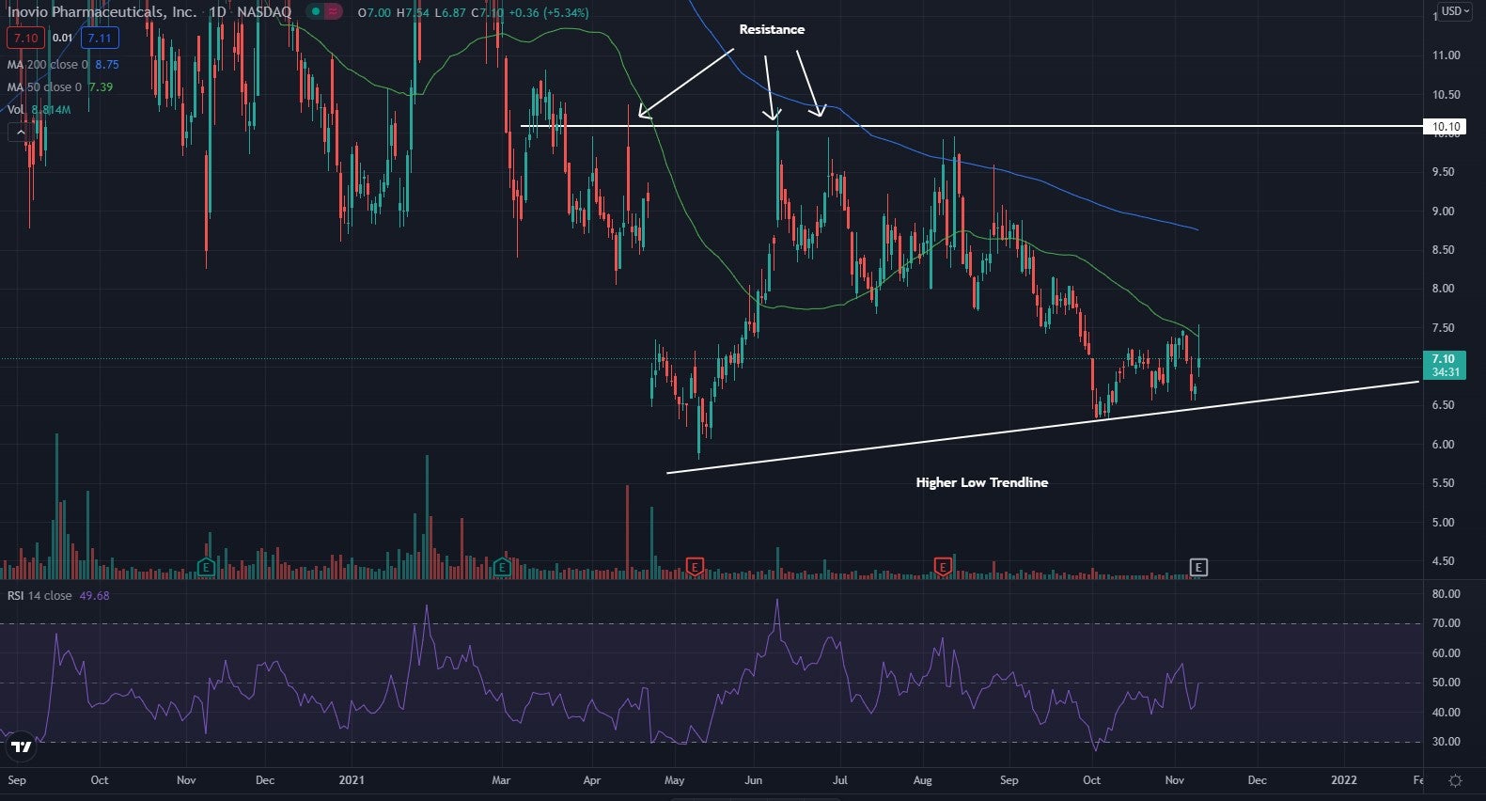This screenshot has width=1486, height=801.
Task: Click the Inovio Pharmaceuticals symbol title
Action: pyautogui.click(x=102, y=12)
